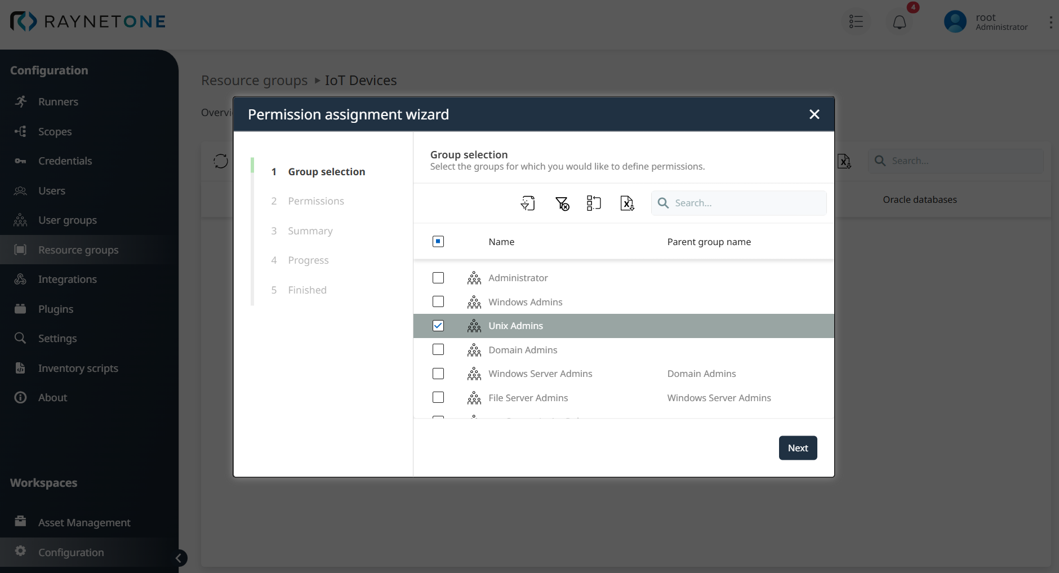Click the search field inside the wizard
The width and height of the screenshot is (1059, 573).
click(x=738, y=203)
